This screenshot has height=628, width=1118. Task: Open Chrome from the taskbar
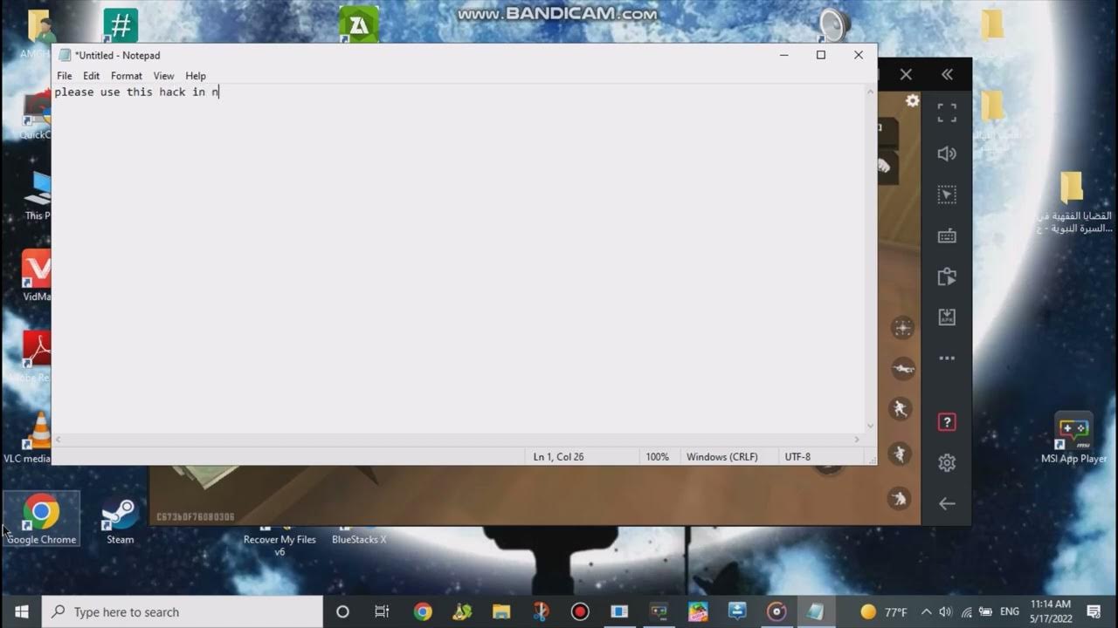coord(423,611)
